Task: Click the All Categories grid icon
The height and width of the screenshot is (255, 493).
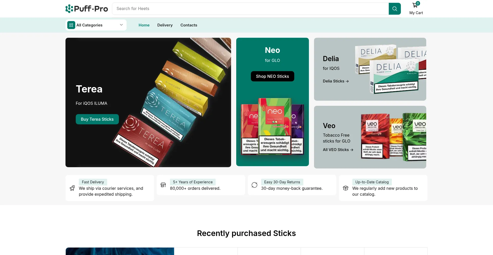Action: (71, 25)
